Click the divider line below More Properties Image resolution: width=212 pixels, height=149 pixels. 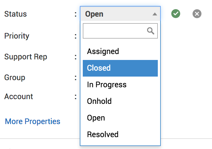[x=39, y=138]
